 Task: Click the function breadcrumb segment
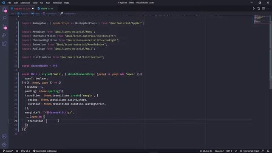pyautogui.click(x=50, y=13)
